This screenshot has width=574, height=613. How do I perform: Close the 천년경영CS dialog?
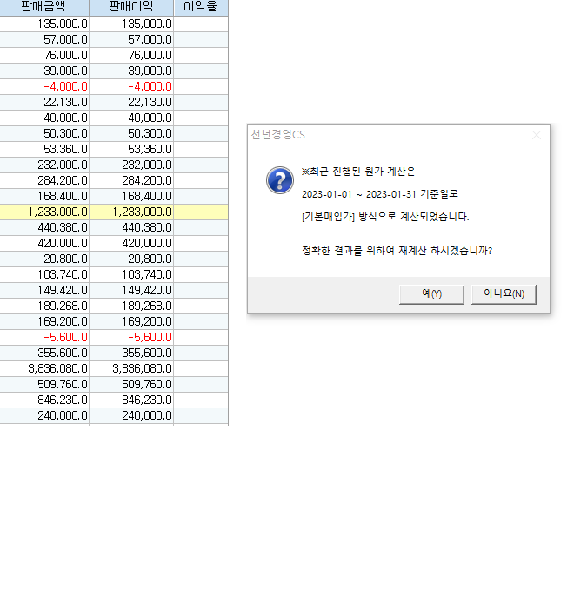pos(537,135)
